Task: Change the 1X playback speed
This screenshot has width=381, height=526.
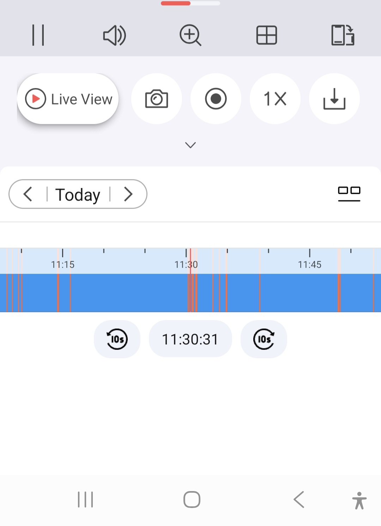Action: point(275,99)
